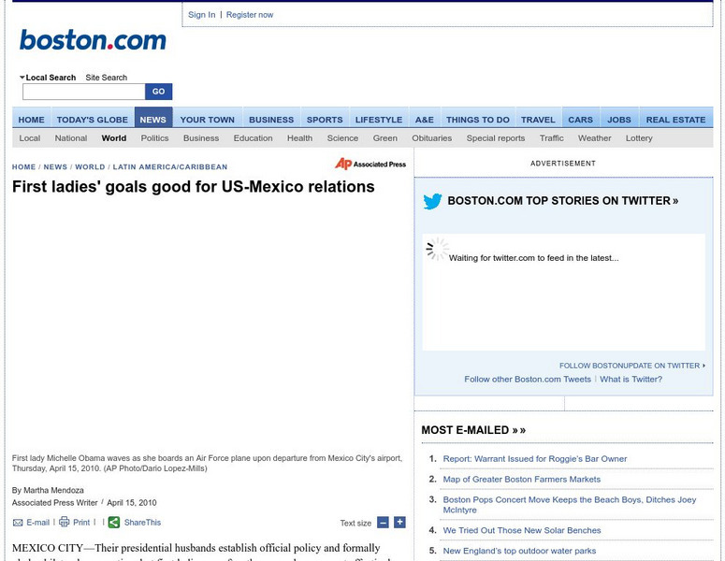
Task: Click the HOME breadcrumb link
Action: 23,166
